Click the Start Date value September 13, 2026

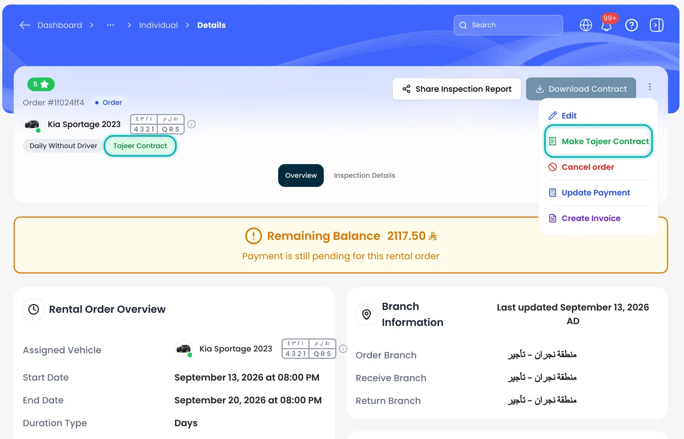(247, 377)
